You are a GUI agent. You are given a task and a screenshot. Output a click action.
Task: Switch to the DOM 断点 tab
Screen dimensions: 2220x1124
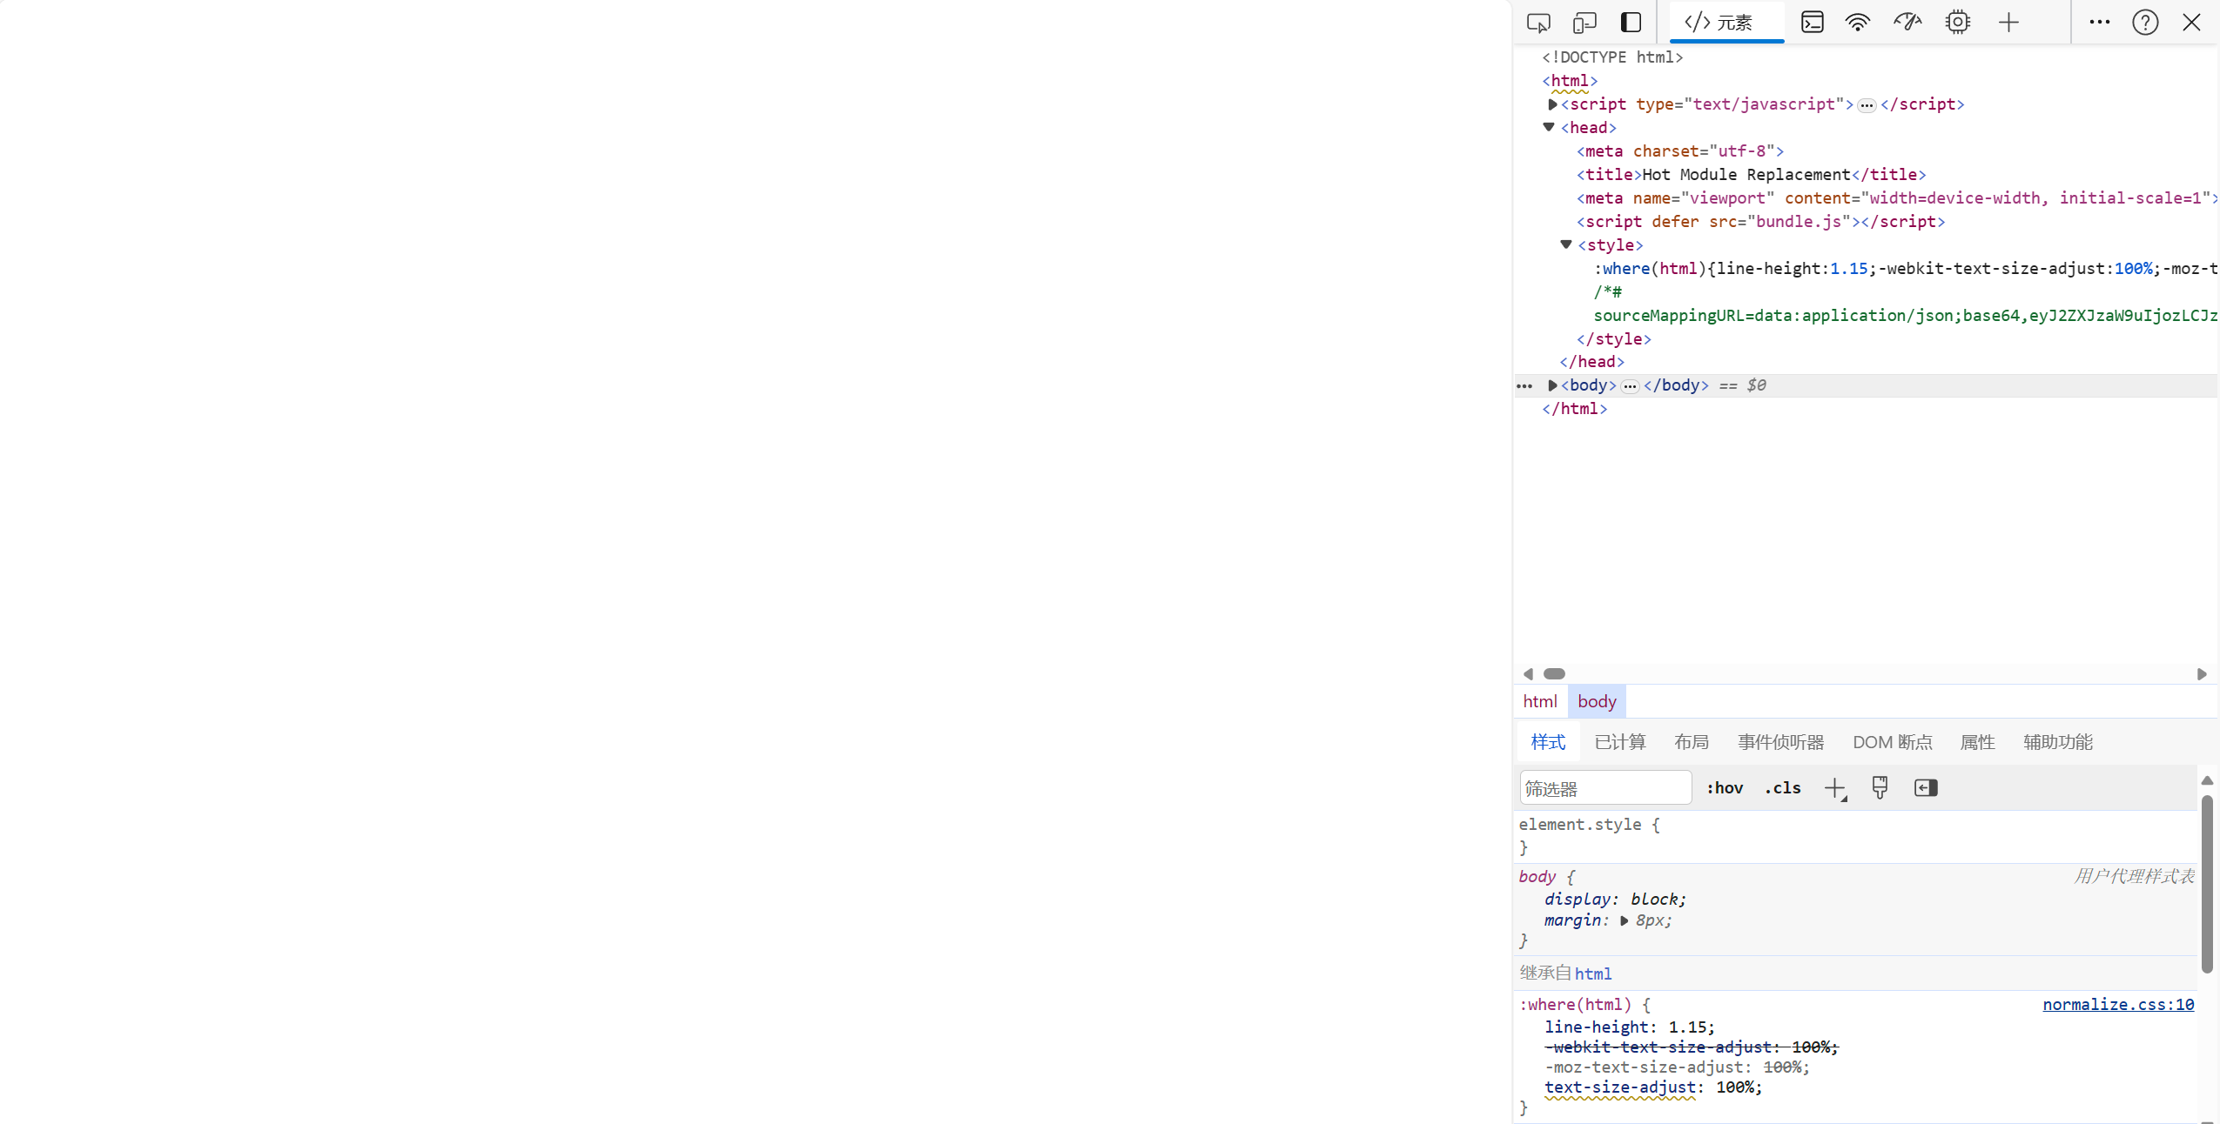[1893, 742]
